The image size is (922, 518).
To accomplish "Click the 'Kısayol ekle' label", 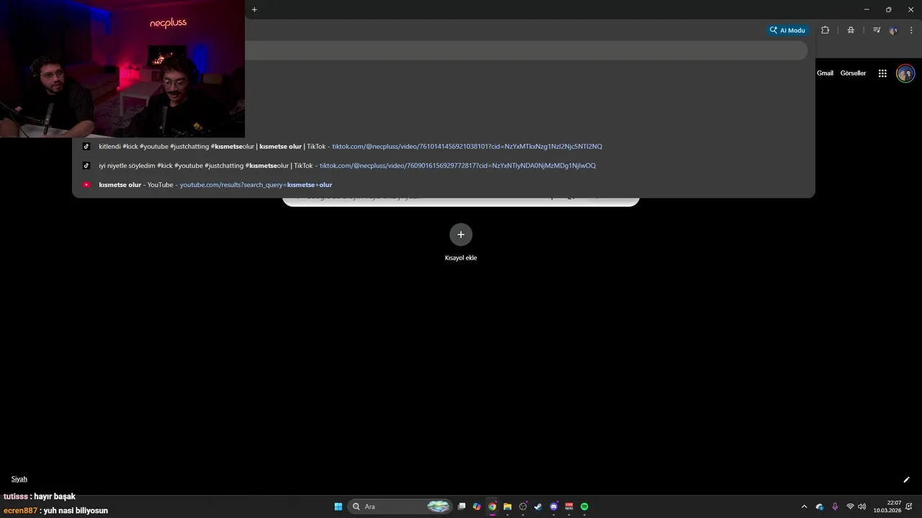I will point(461,258).
